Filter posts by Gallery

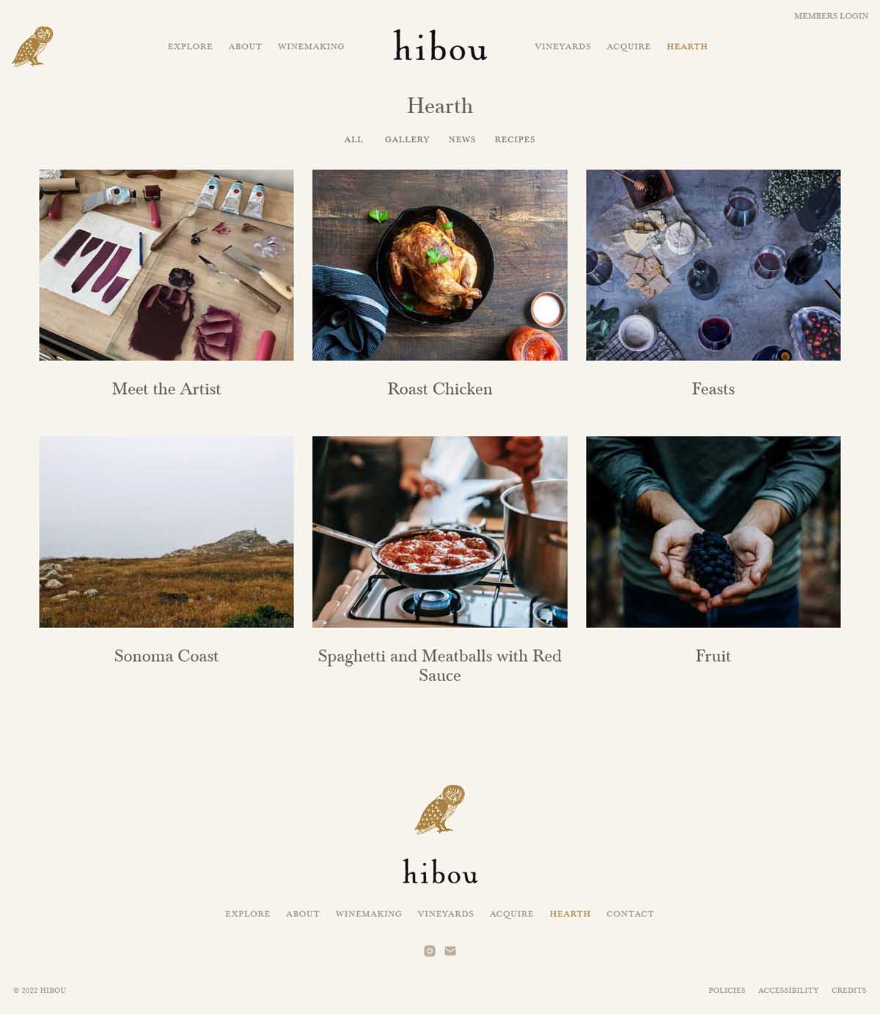point(407,139)
